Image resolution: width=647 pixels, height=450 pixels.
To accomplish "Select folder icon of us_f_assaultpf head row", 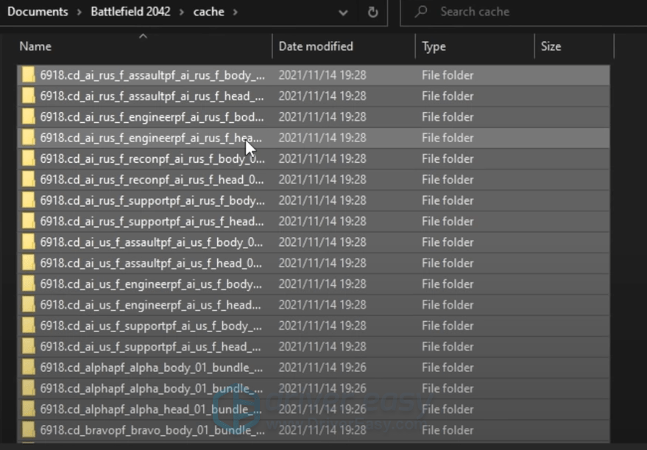I will point(29,263).
